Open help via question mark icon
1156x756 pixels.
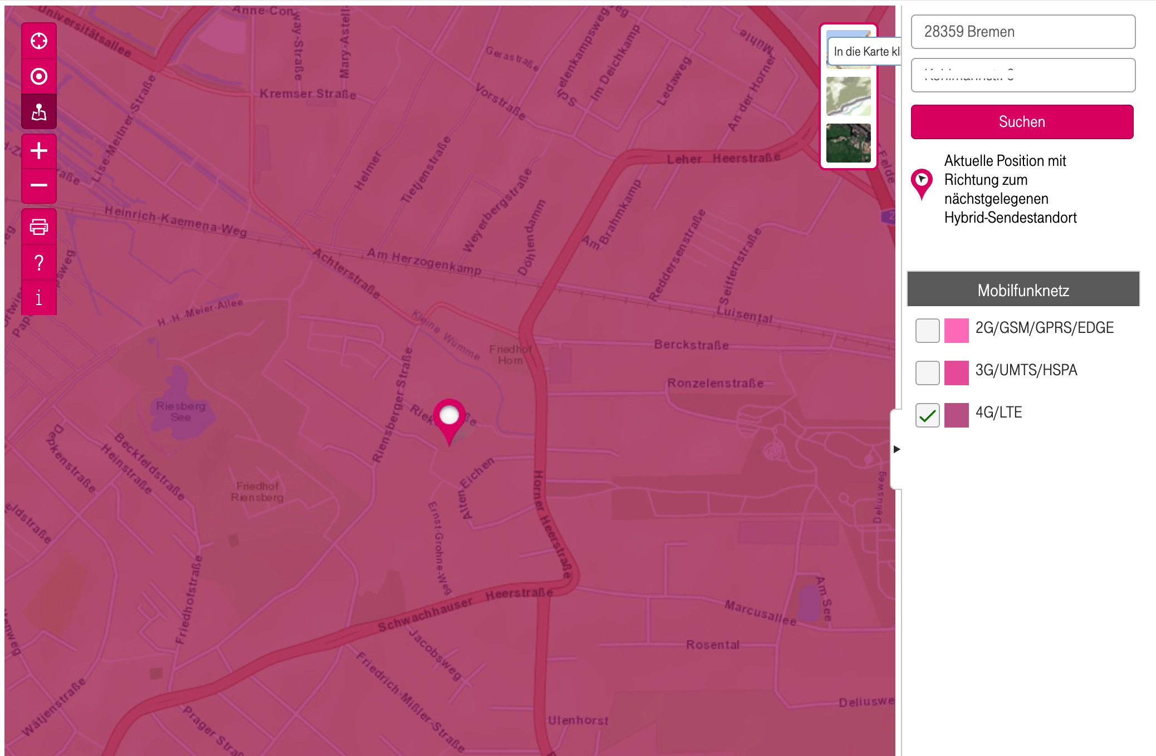[39, 262]
